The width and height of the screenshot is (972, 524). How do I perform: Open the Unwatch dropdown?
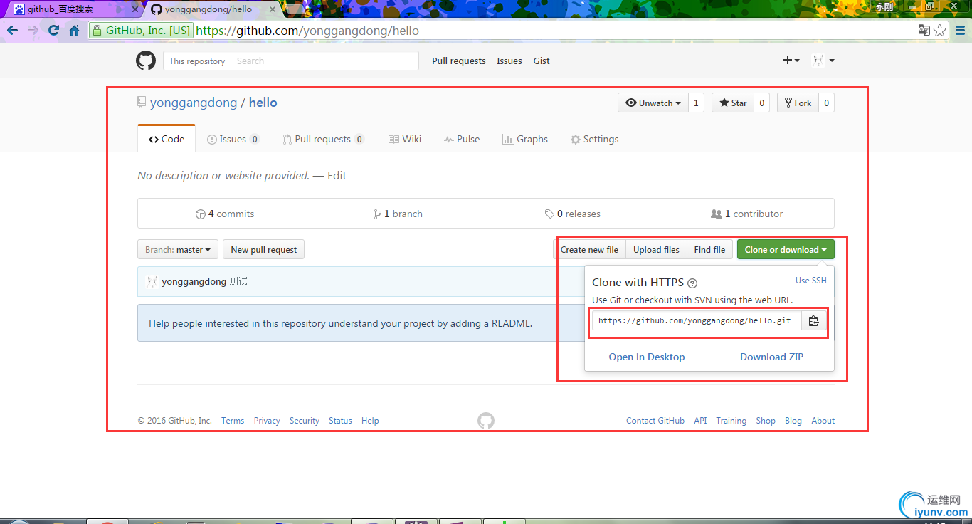coord(653,103)
